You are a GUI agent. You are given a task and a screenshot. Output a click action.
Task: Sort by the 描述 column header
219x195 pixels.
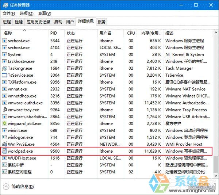pos(188,33)
